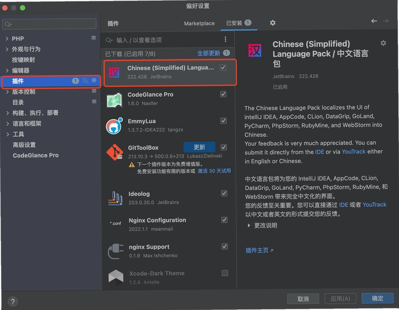The image size is (399, 310).
Task: Click the warning triangle under GitToolBox
Action: pyautogui.click(x=132, y=165)
